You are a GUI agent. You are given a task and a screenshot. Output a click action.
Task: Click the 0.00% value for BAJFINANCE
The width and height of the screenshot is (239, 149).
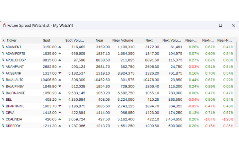[x=194, y=93]
